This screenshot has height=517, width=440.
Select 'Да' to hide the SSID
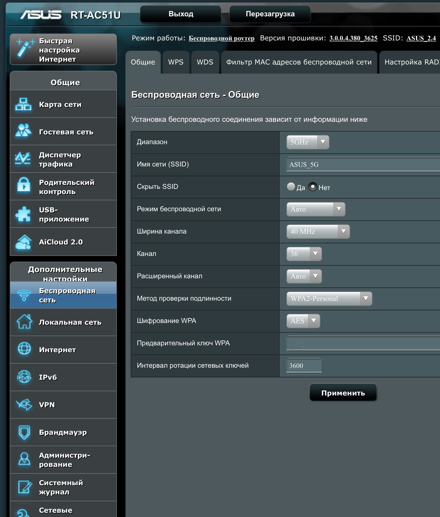291,187
